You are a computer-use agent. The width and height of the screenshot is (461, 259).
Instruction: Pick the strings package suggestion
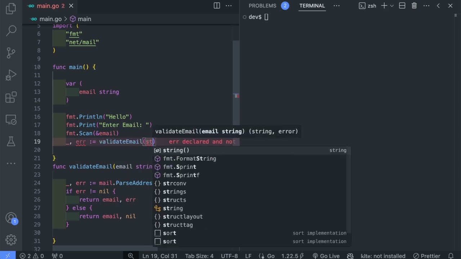pos(251,192)
